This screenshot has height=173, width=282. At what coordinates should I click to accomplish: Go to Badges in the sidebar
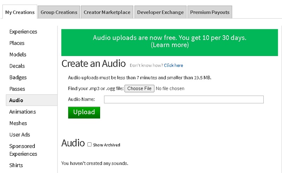pos(18,78)
